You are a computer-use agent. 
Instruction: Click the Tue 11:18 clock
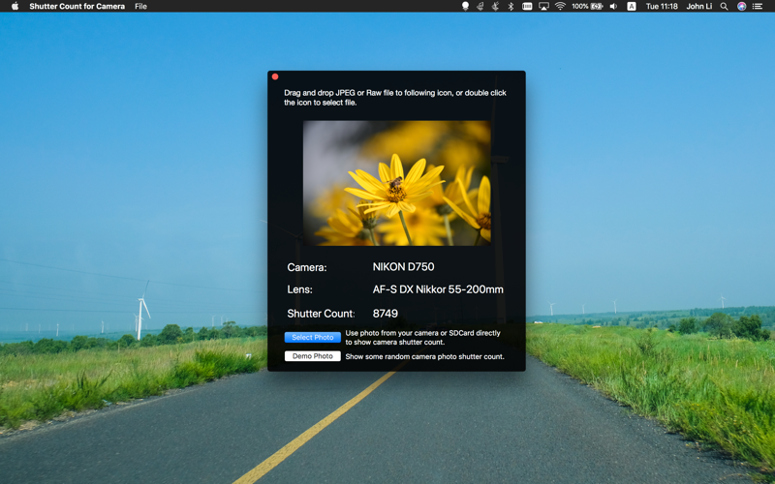662,7
